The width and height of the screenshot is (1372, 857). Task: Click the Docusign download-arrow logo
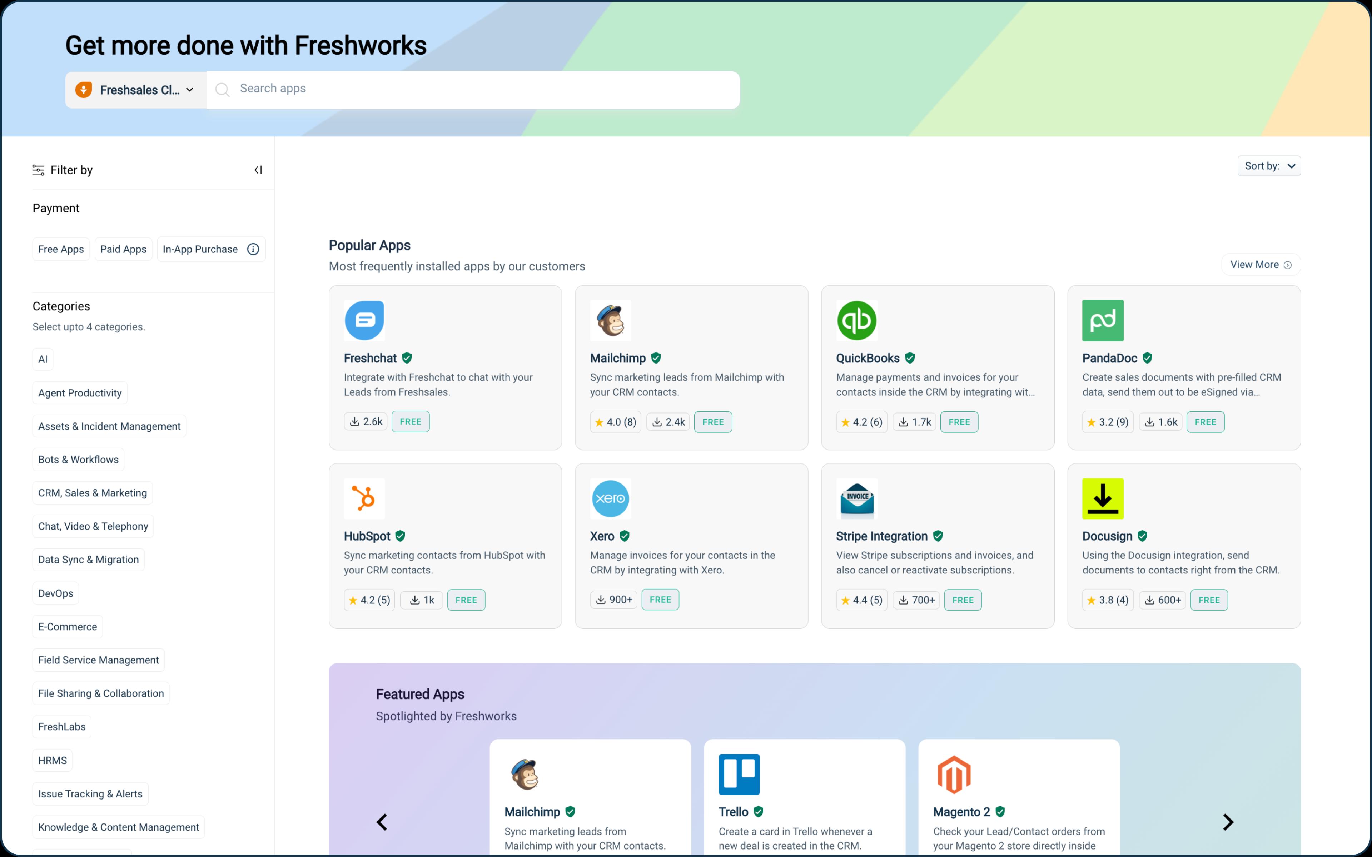[x=1103, y=499]
